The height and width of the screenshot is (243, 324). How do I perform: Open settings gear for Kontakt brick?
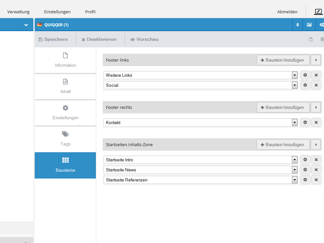[x=305, y=122]
